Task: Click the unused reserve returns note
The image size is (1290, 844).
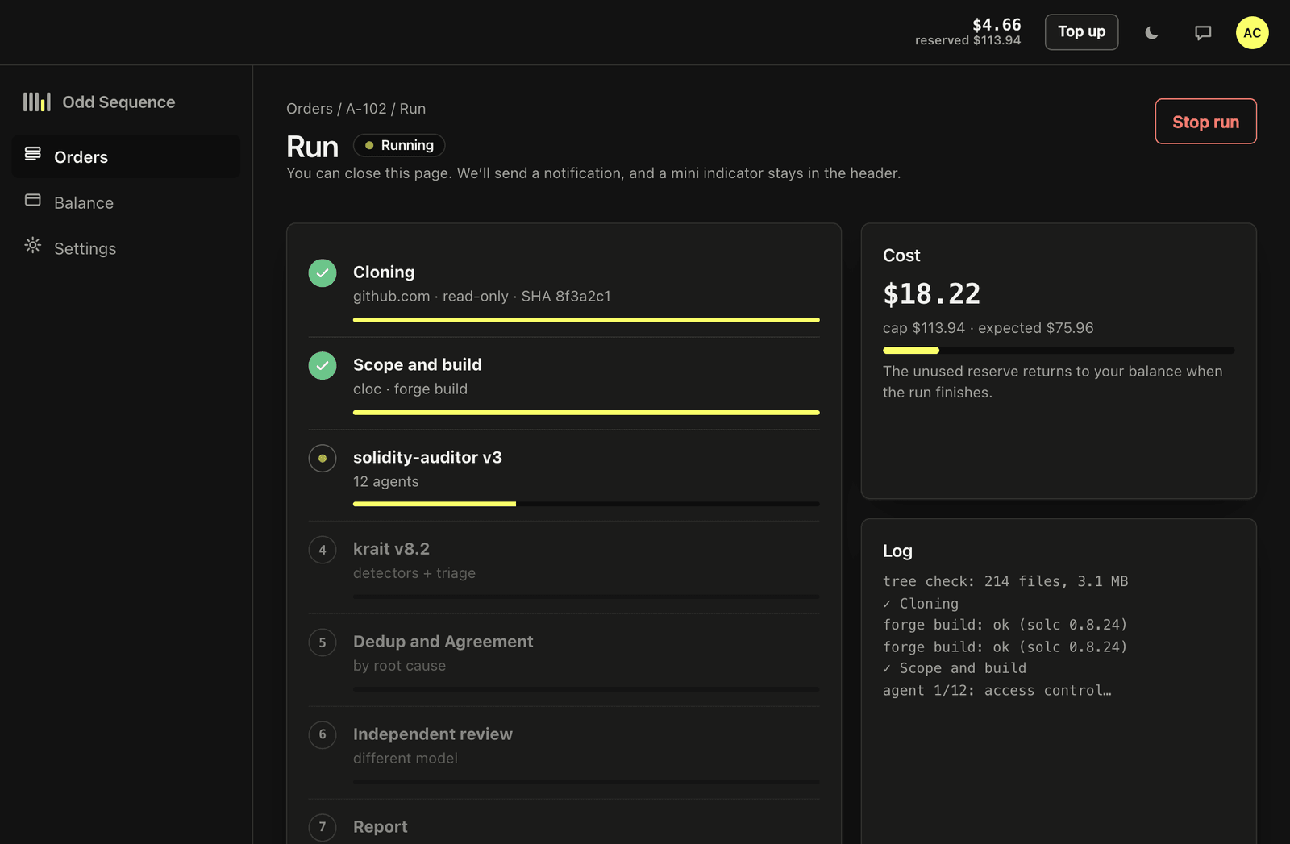Action: point(1053,382)
